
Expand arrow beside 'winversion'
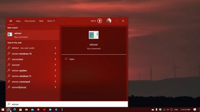pos(55,59)
